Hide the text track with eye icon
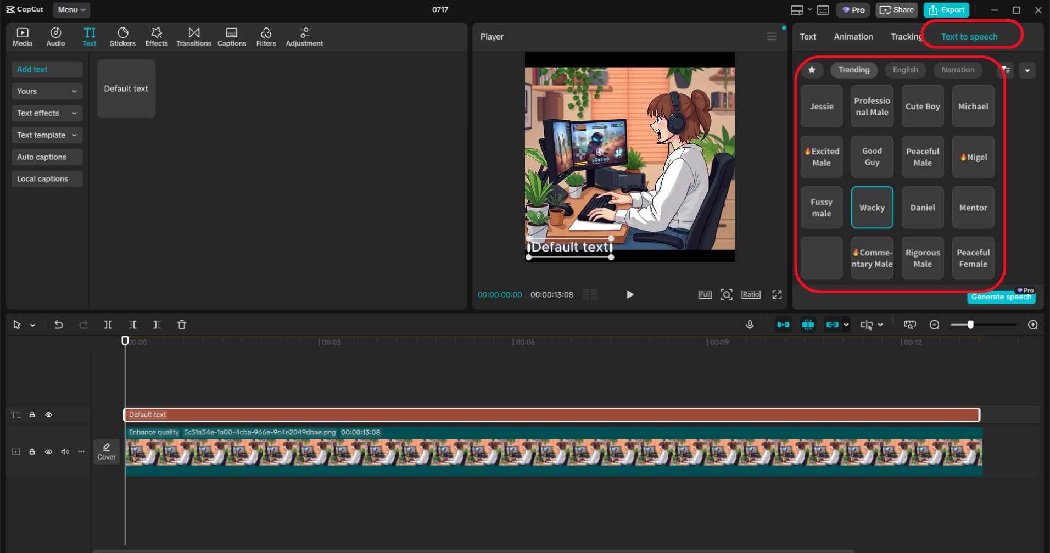 pos(48,415)
